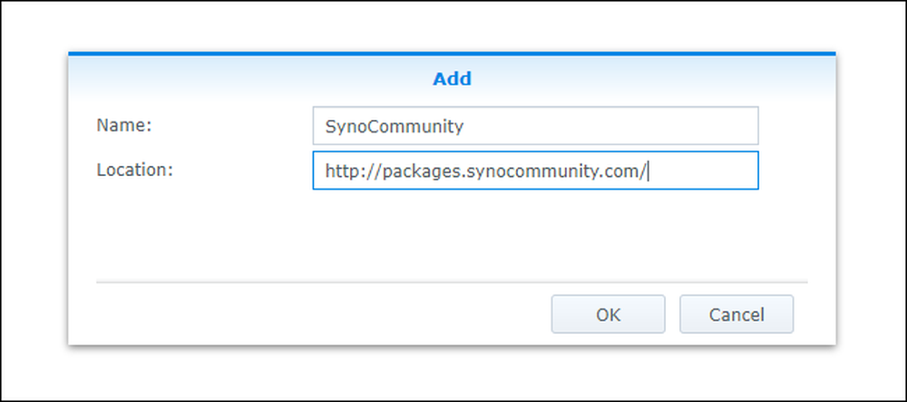Click the separator line above OK button

pyautogui.click(x=452, y=282)
